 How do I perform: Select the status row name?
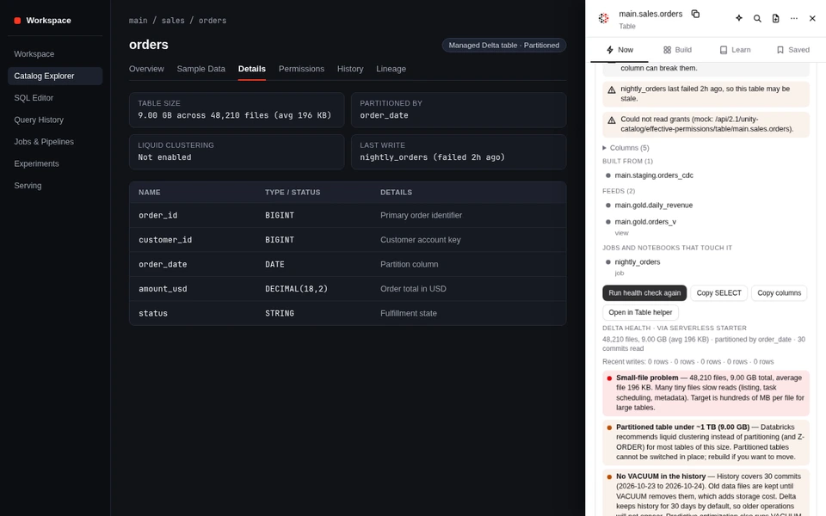point(153,313)
